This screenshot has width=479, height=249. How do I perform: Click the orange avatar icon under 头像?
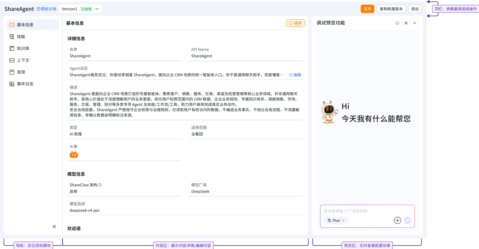point(74,155)
